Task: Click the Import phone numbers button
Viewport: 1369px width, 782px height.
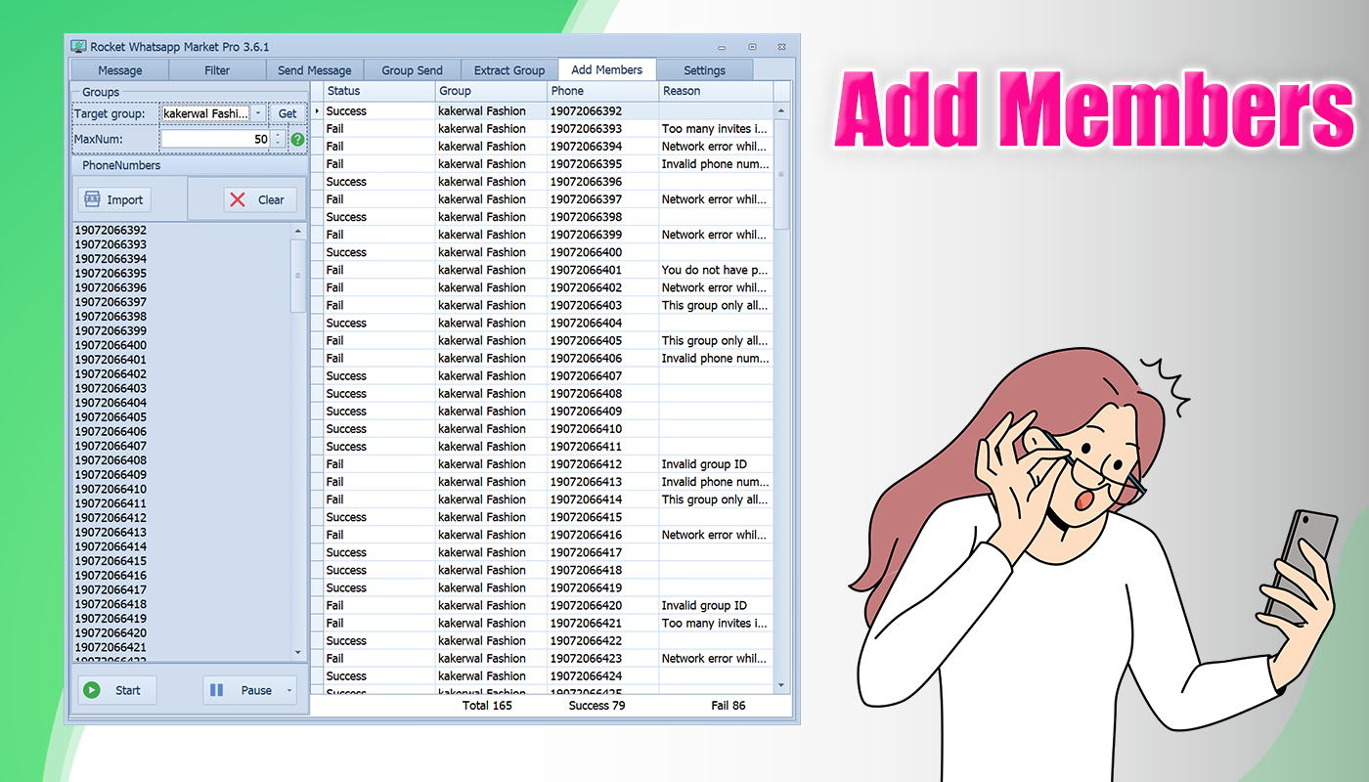Action: (x=114, y=199)
